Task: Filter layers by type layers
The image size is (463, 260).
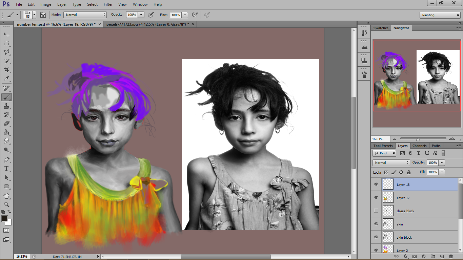Action: coord(419,153)
